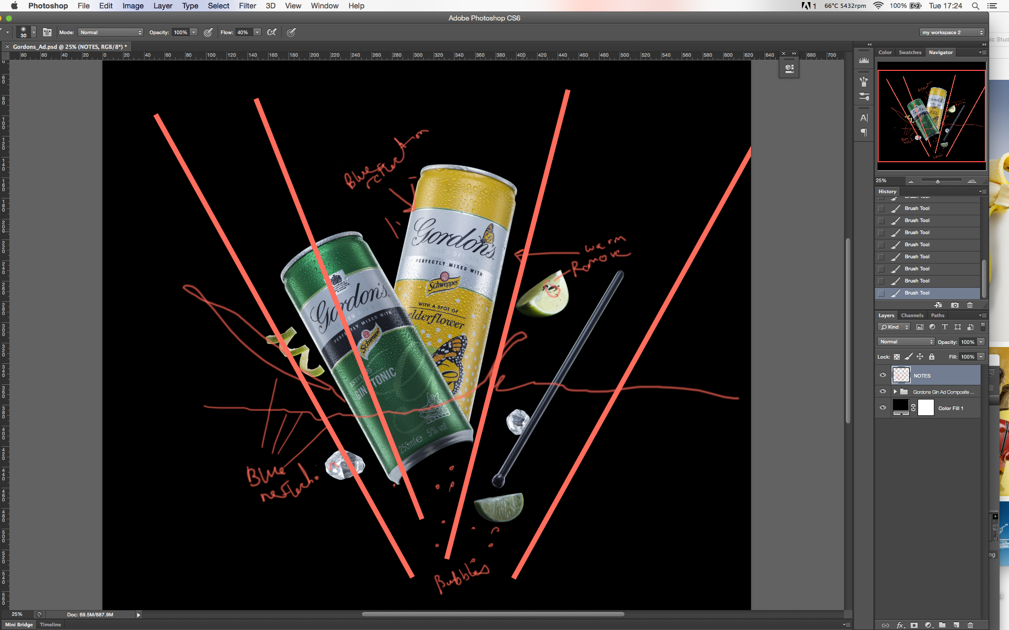The height and width of the screenshot is (630, 1009).
Task: Click the link layers icon at Layers bottom
Action: click(x=886, y=625)
